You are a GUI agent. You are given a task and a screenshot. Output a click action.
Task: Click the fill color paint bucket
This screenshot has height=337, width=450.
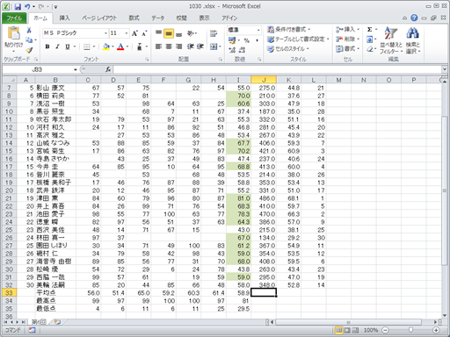pyautogui.click(x=106, y=47)
